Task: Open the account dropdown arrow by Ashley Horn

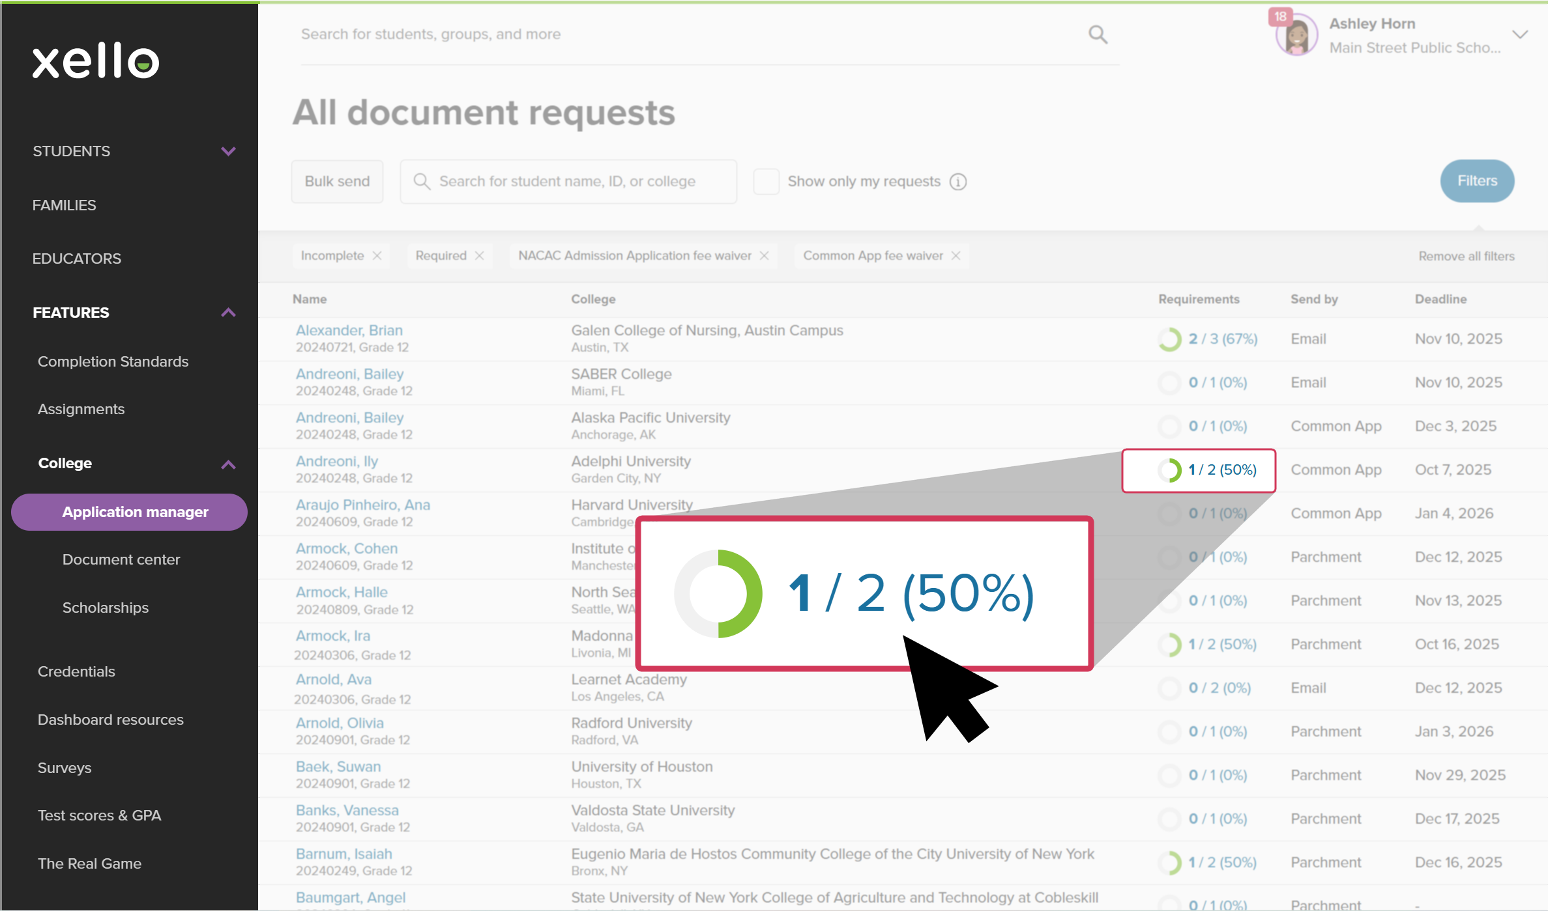Action: pos(1520,35)
